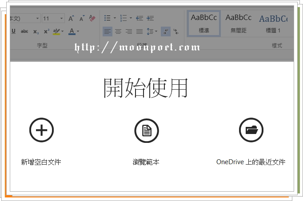Toggle underline formatting
This screenshot has width=303, height=201.
pos(13,31)
